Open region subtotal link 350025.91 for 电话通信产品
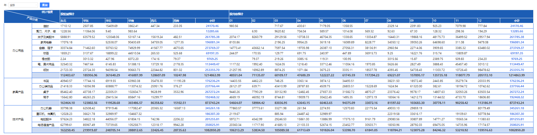 pos(213,125)
